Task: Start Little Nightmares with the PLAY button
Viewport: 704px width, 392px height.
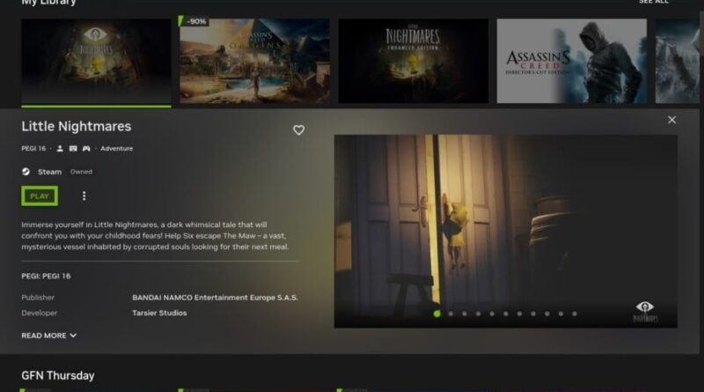Action: click(x=40, y=196)
